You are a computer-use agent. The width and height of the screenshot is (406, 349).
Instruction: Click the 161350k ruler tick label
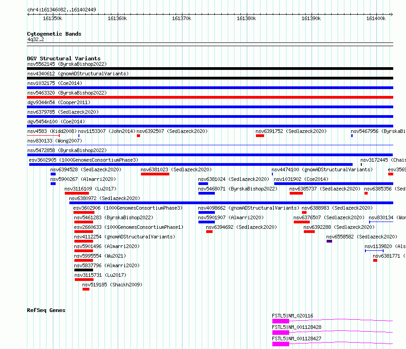click(52, 18)
